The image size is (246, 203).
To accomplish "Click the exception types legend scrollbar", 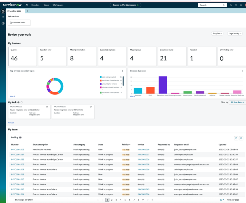I will [123, 81].
